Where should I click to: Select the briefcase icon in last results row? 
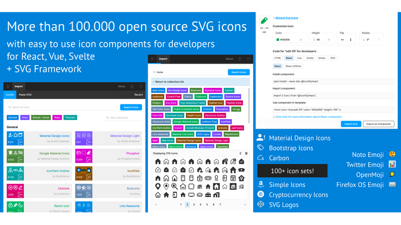pyautogui.click(x=208, y=195)
